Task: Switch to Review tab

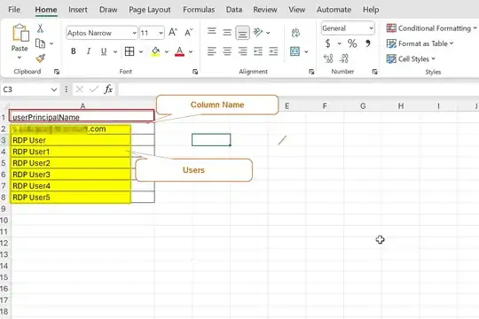Action: tap(265, 10)
